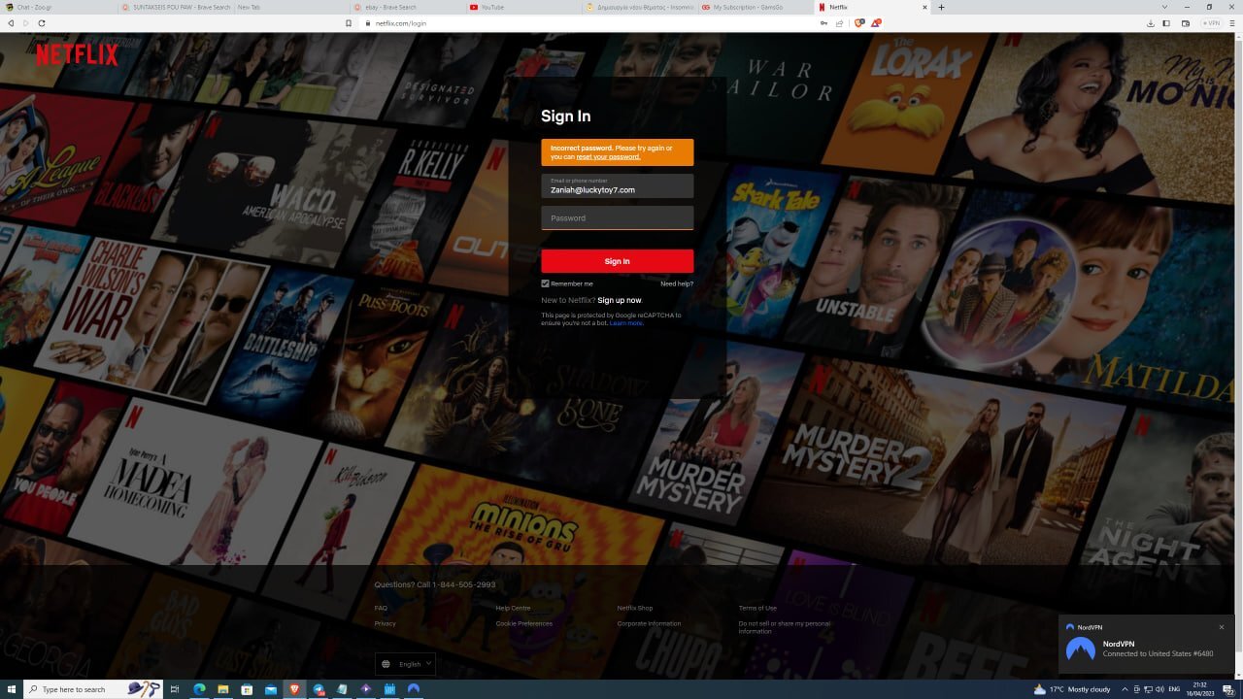The height and width of the screenshot is (699, 1243).
Task: Click the Password field
Action: pos(617,217)
